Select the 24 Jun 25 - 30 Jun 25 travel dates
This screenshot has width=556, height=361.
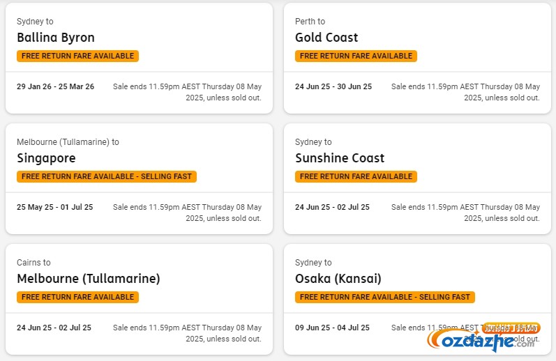(333, 86)
